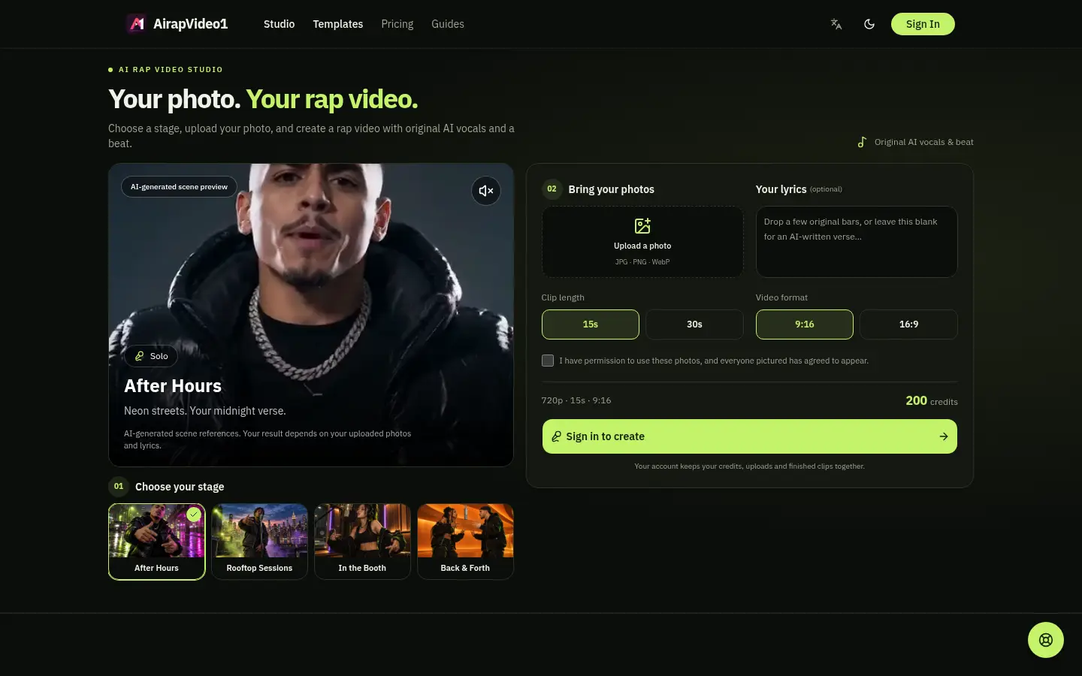The height and width of the screenshot is (676, 1082).
Task: Go to the Pricing page
Action: [397, 24]
